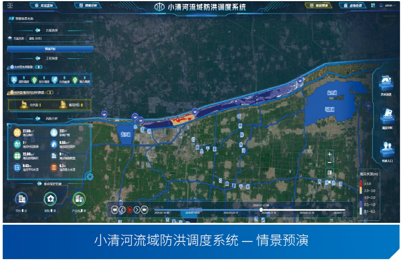This screenshot has width=402, height=261.
Task: Click the grid layout icon next to admin
Action: pyautogui.click(x=373, y=6)
